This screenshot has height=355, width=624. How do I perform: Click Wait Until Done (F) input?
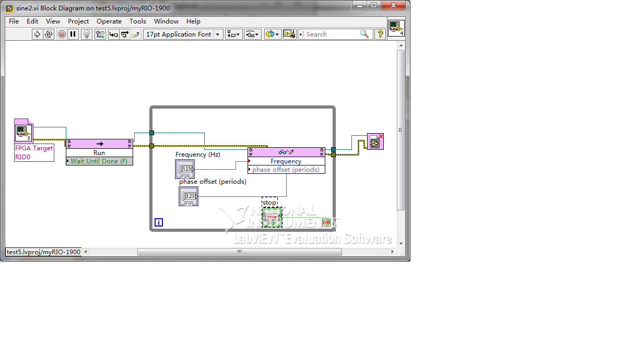[99, 161]
